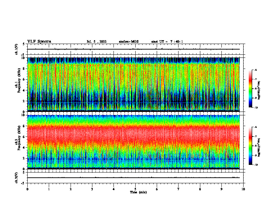Click the "-10" label on ch.2 colorbar

click(256, 165)
